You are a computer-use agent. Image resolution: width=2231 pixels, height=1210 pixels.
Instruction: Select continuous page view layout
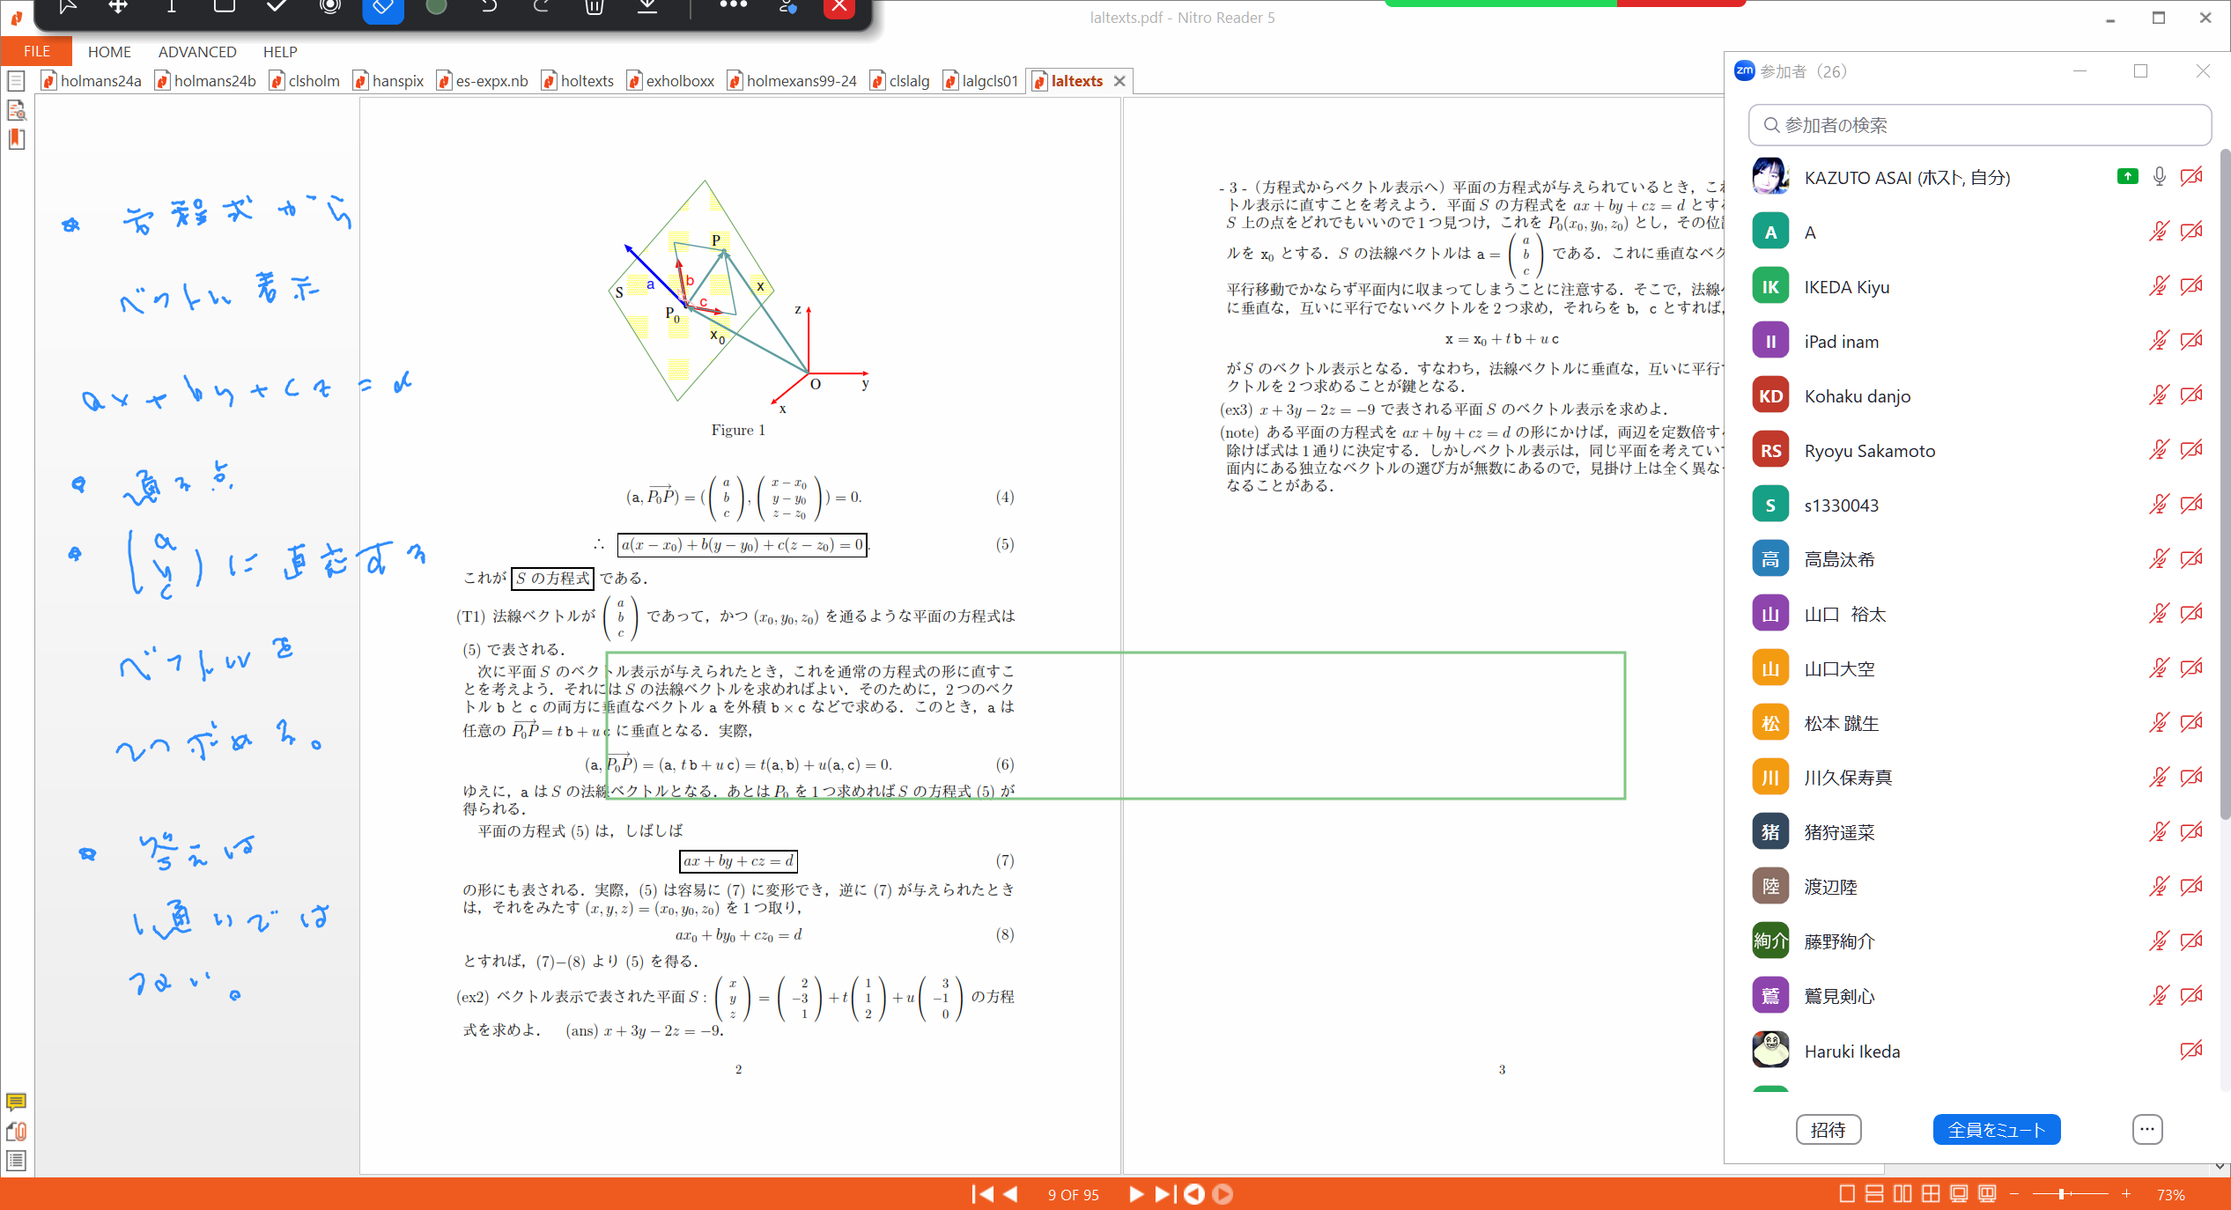coord(1874,1194)
